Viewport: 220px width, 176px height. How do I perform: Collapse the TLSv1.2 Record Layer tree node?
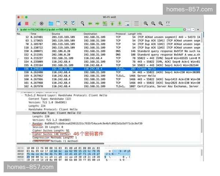click(x=23, y=95)
